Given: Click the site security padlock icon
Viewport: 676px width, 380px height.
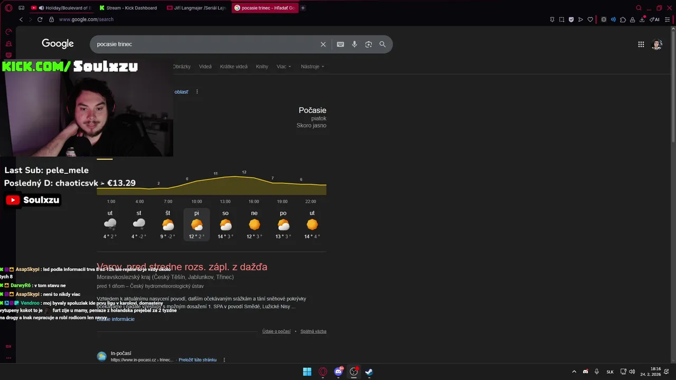Looking at the screenshot, I should pos(51,20).
